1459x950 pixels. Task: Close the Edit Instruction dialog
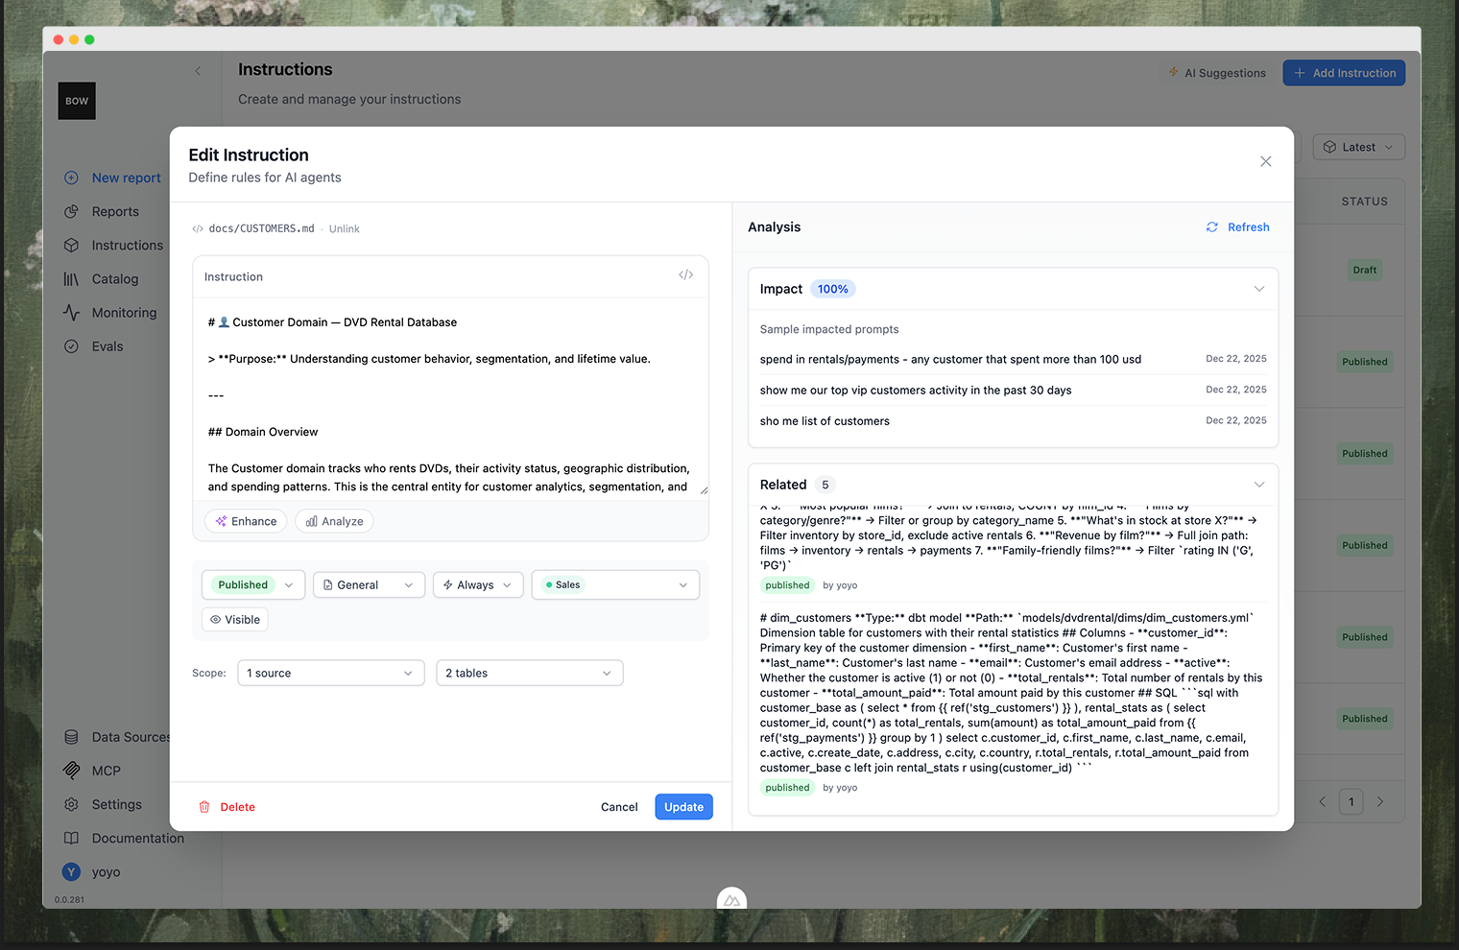click(1265, 161)
